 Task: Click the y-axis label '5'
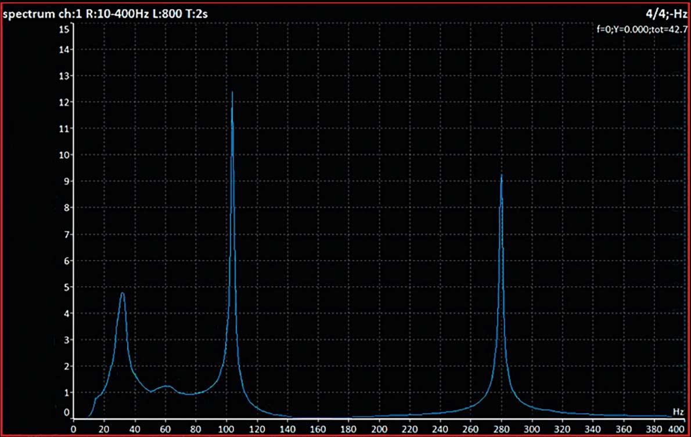click(67, 287)
